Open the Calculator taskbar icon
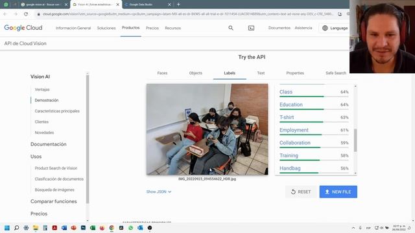 pos(45,228)
